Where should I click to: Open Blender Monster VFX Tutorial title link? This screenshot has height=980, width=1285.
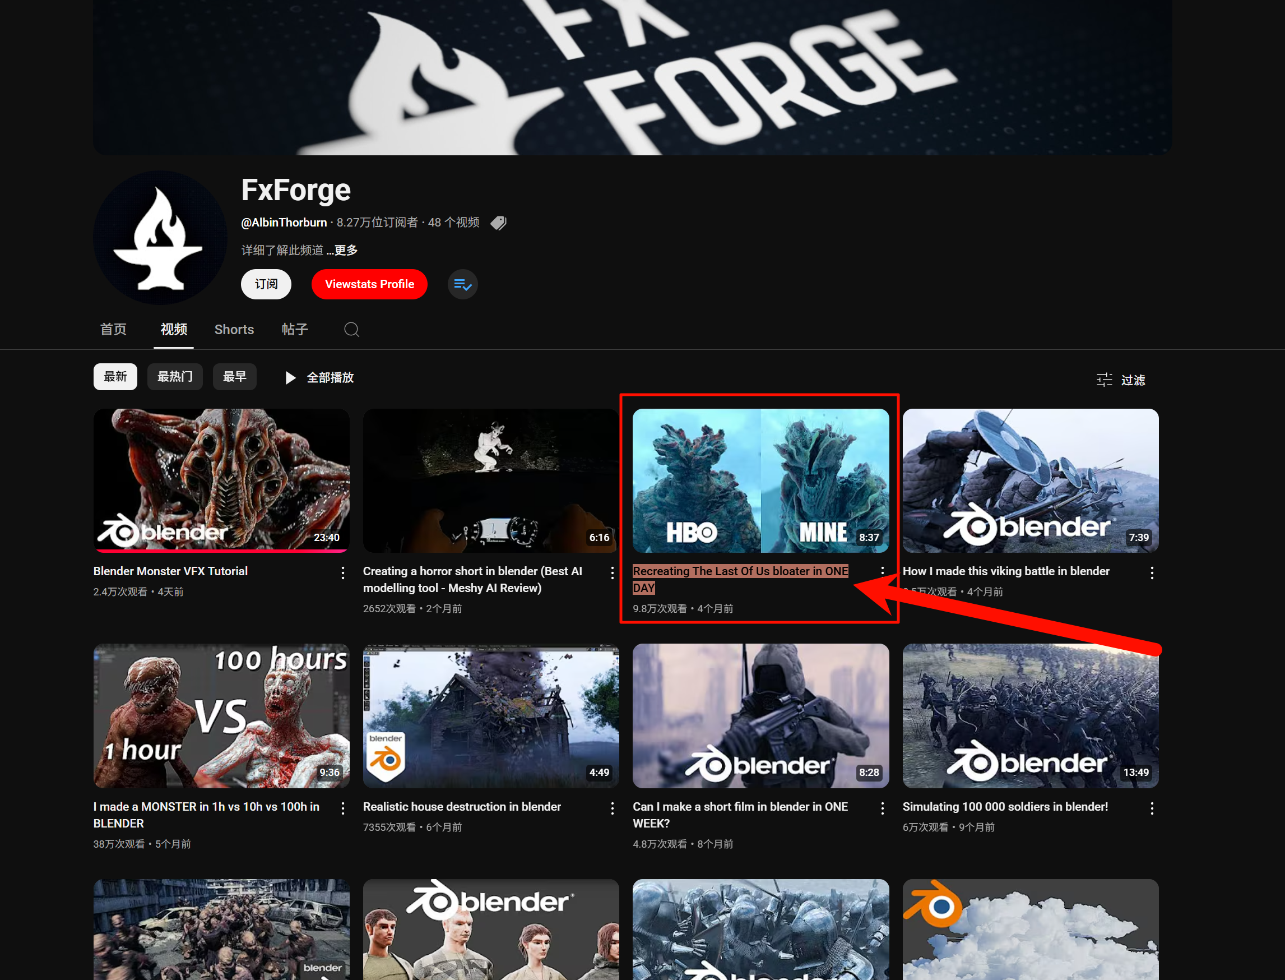[171, 571]
